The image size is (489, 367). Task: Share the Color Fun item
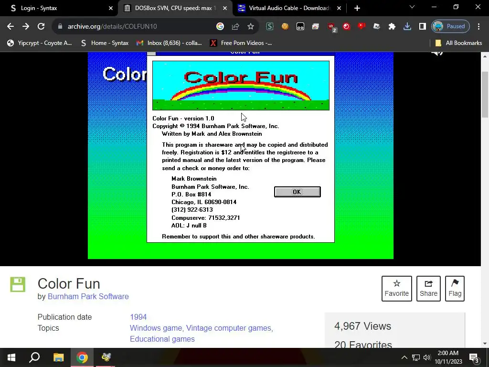tap(428, 289)
